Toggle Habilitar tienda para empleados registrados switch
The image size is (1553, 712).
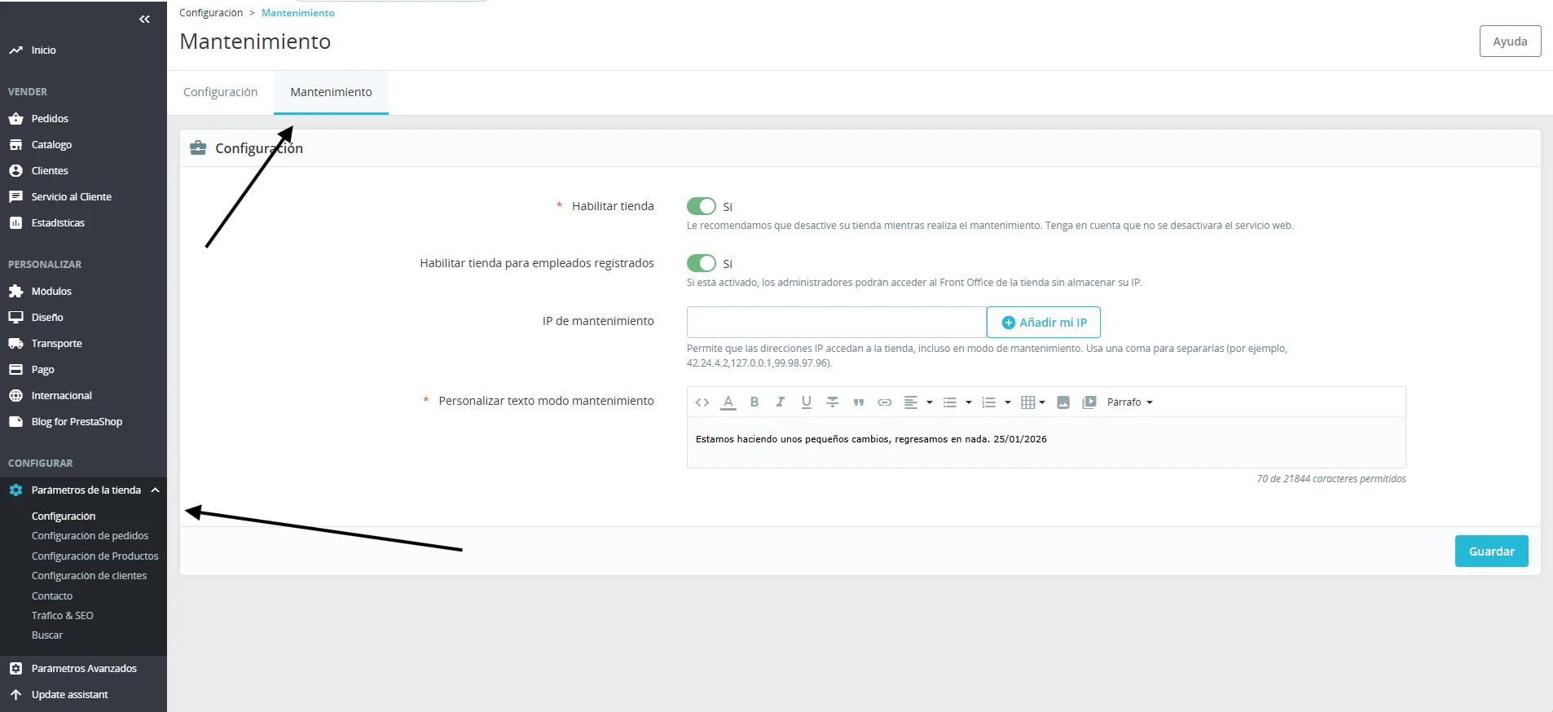[702, 263]
